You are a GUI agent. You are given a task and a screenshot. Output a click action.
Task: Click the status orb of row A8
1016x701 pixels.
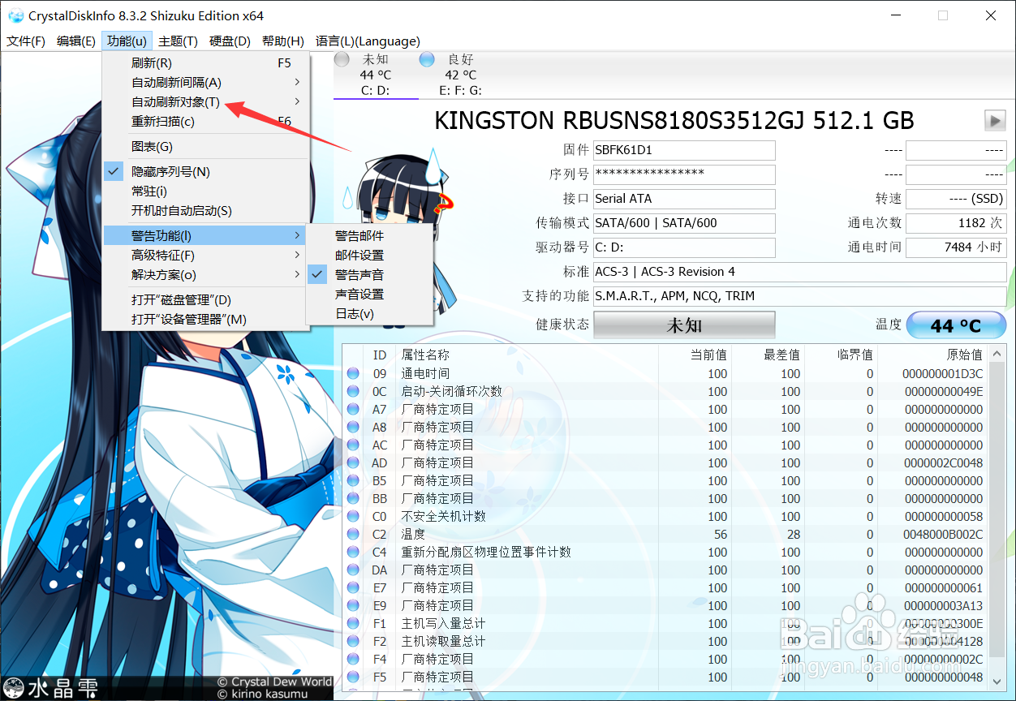(x=353, y=428)
